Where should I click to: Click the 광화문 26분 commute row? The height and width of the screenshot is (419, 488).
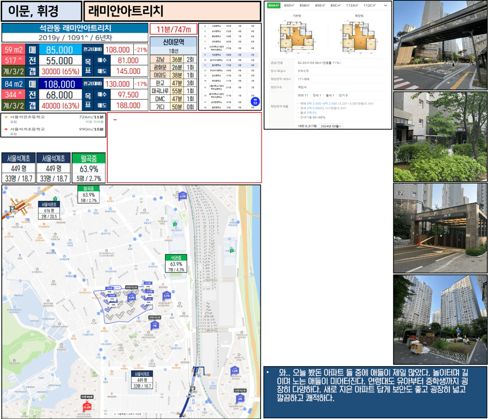click(173, 67)
